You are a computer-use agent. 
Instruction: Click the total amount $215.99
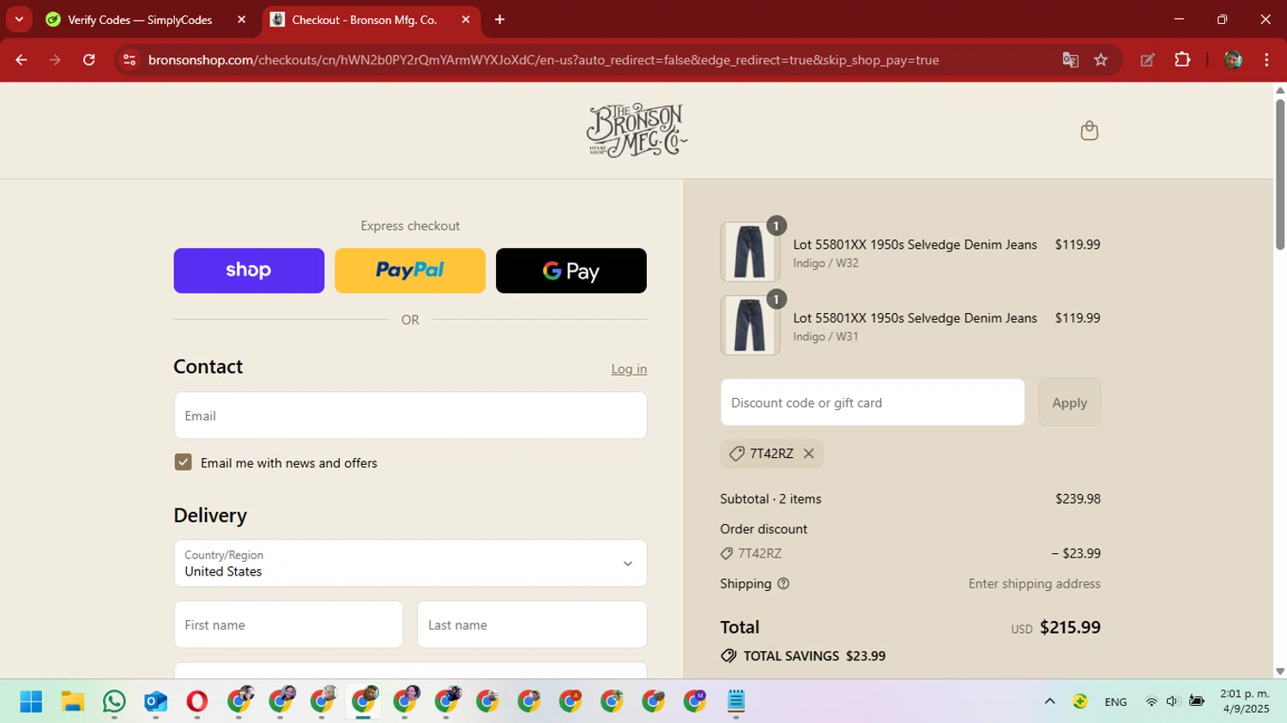point(1070,627)
